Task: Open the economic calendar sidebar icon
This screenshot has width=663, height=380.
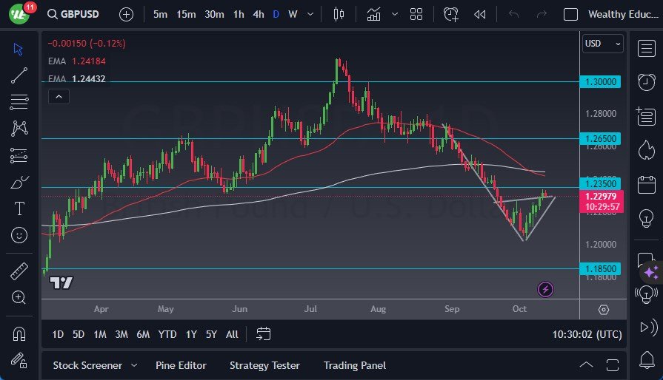Action: (x=645, y=183)
